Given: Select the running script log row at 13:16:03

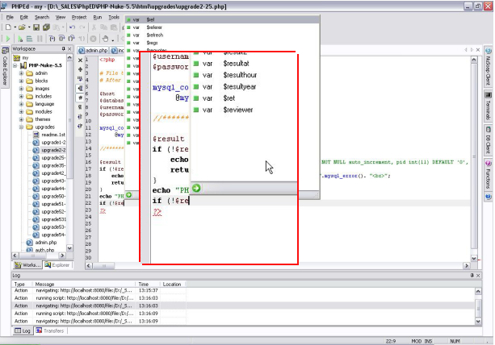Looking at the screenshot, I should tap(243, 298).
